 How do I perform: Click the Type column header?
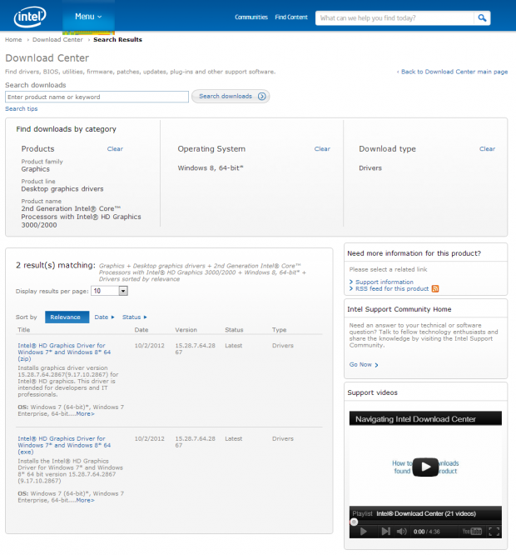[279, 330]
